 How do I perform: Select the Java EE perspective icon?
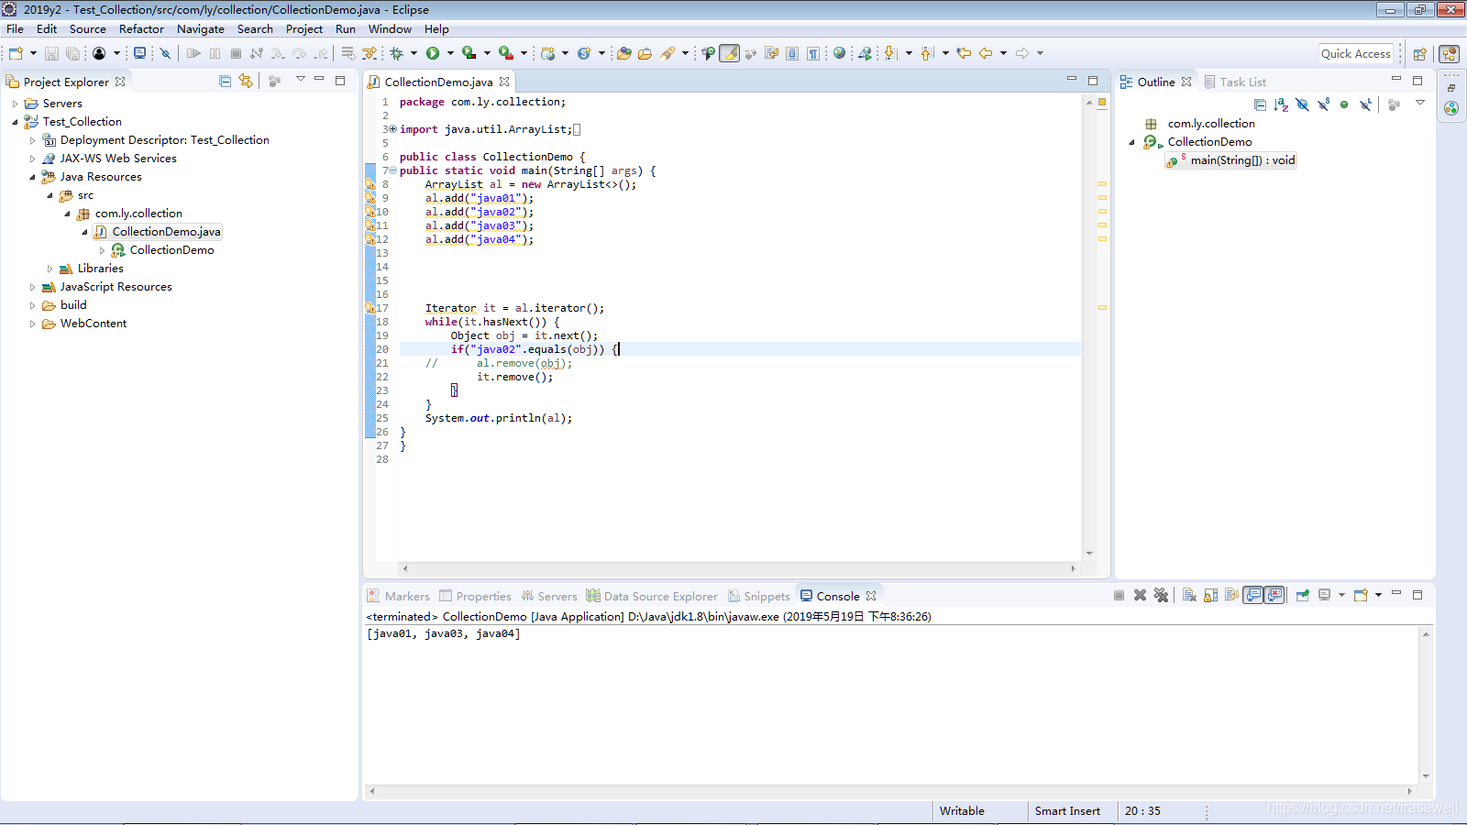pos(1449,54)
